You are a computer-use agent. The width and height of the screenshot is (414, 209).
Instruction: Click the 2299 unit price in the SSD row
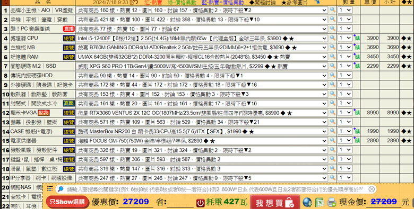coord(373,66)
